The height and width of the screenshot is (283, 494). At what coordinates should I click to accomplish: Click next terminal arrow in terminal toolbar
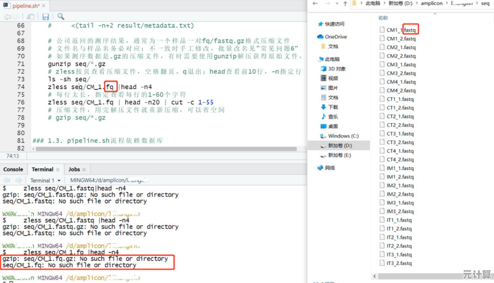(19, 181)
